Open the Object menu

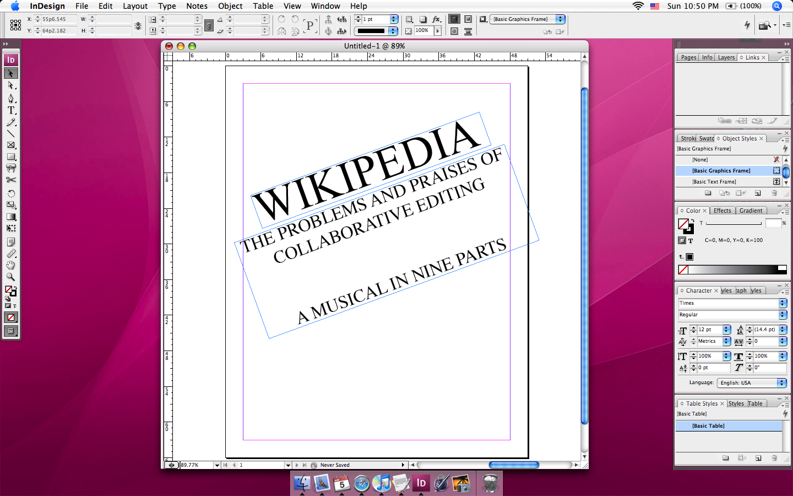pos(230,6)
